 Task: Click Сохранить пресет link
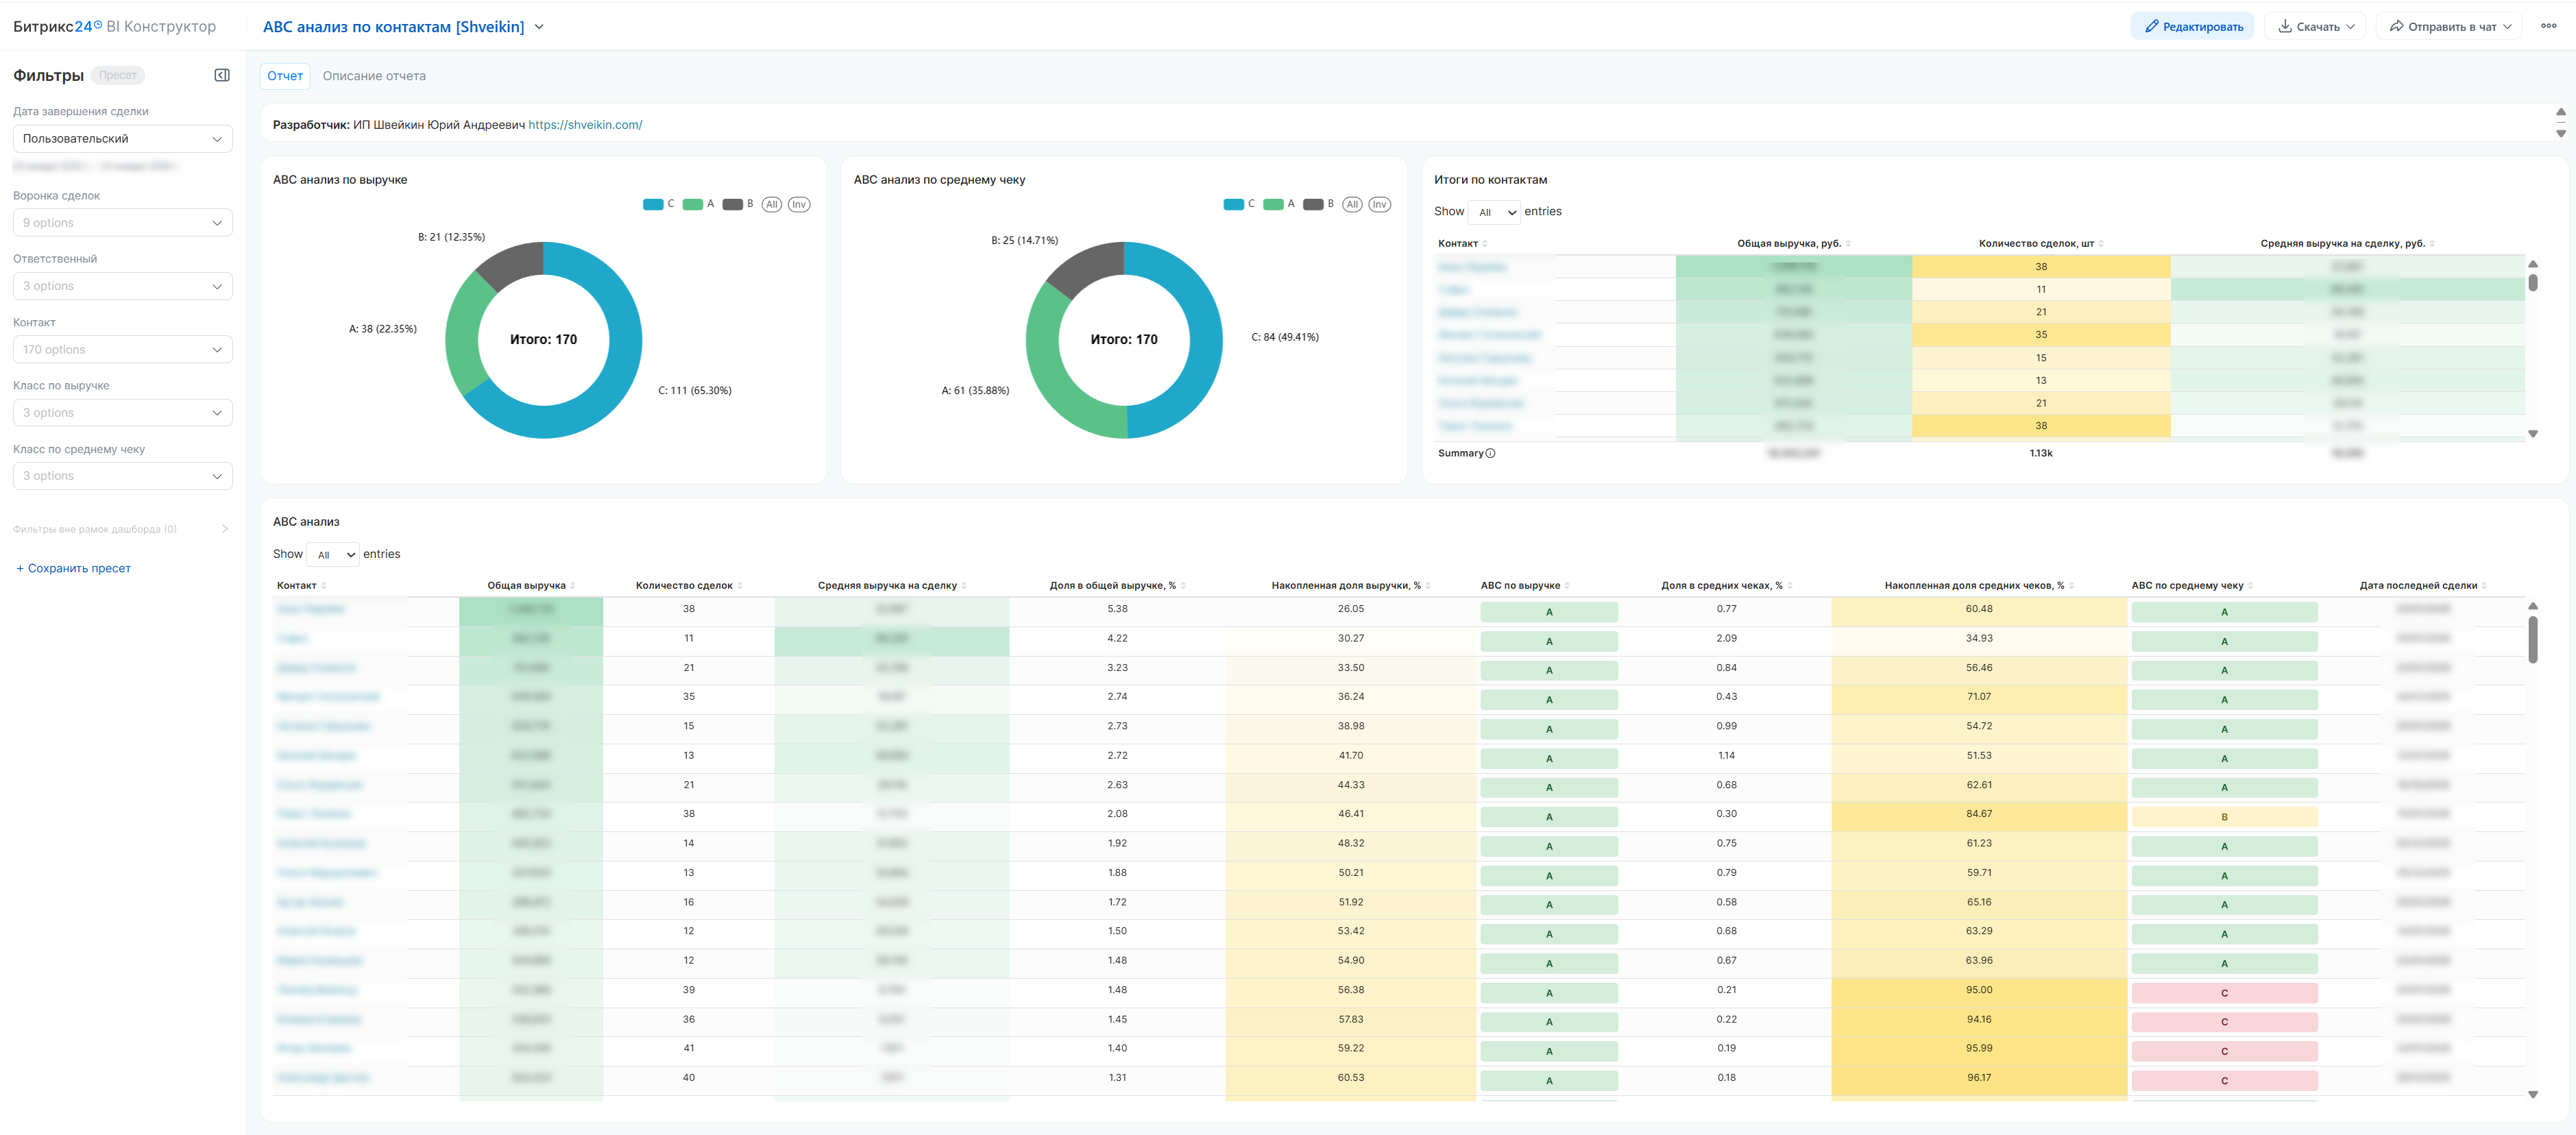tap(73, 569)
